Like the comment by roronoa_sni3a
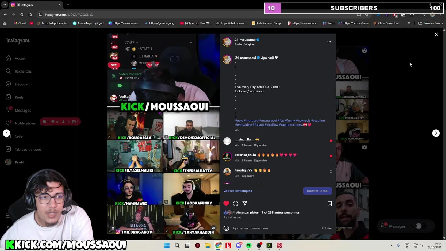The height and width of the screenshot is (251, 446). click(x=331, y=156)
